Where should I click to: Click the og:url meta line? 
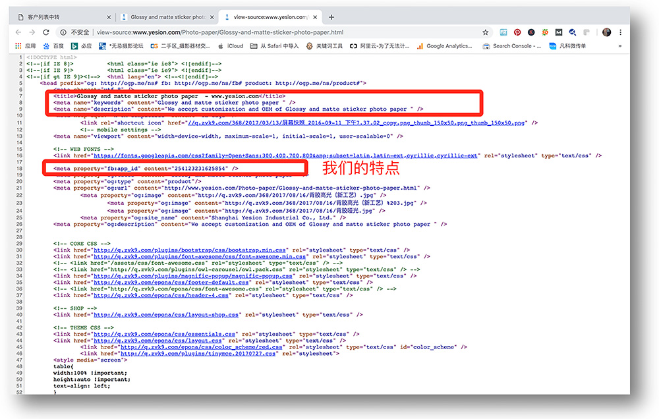coord(242,188)
